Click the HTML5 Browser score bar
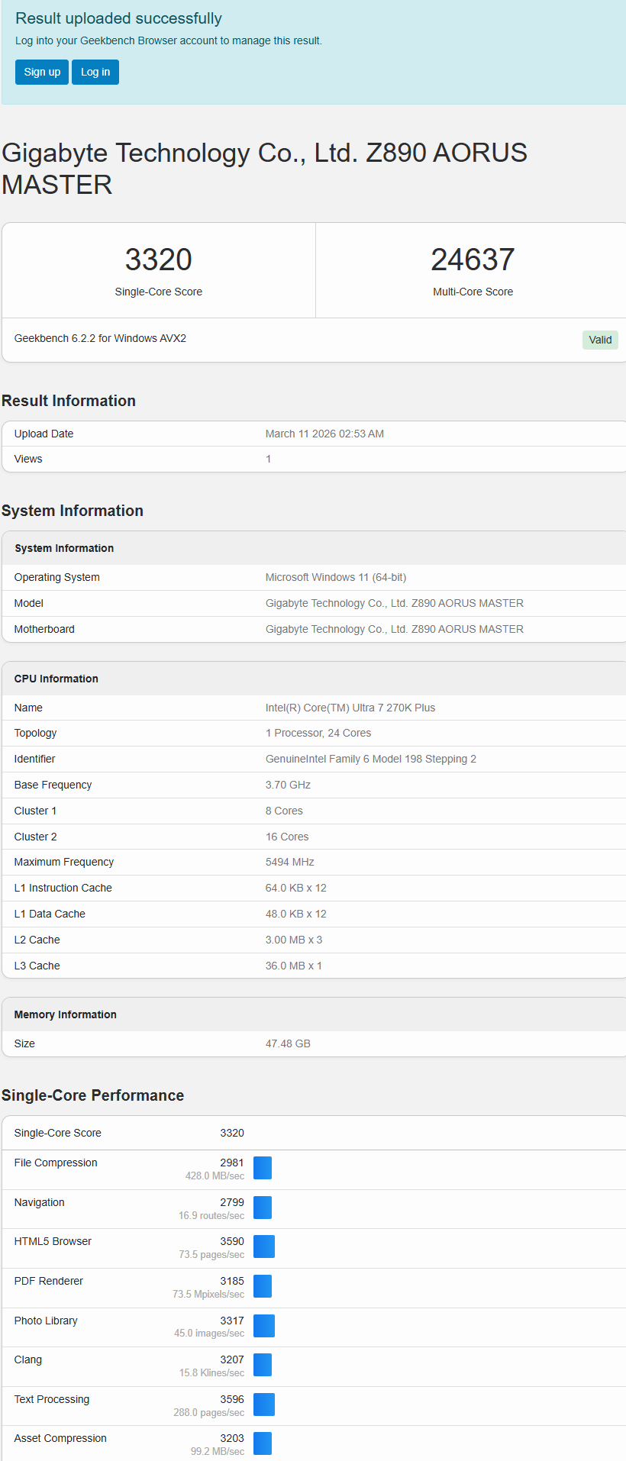Screen dimensions: 626x1461 point(264,1247)
